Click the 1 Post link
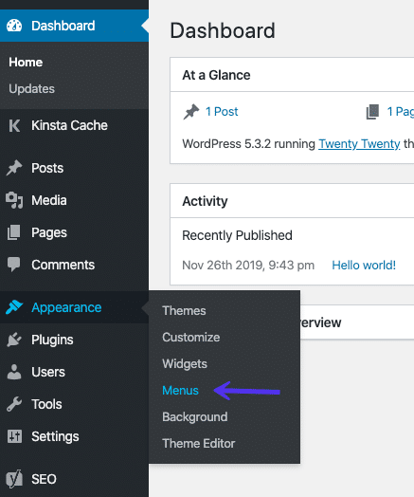Image resolution: width=414 pixels, height=497 pixels. [x=222, y=112]
